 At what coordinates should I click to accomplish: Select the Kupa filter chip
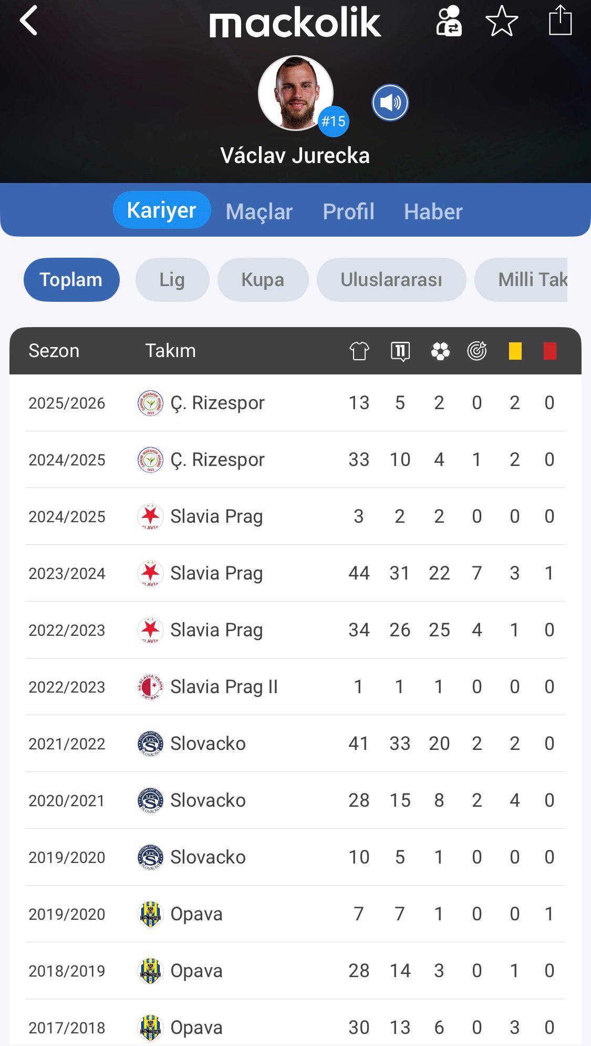click(x=263, y=280)
